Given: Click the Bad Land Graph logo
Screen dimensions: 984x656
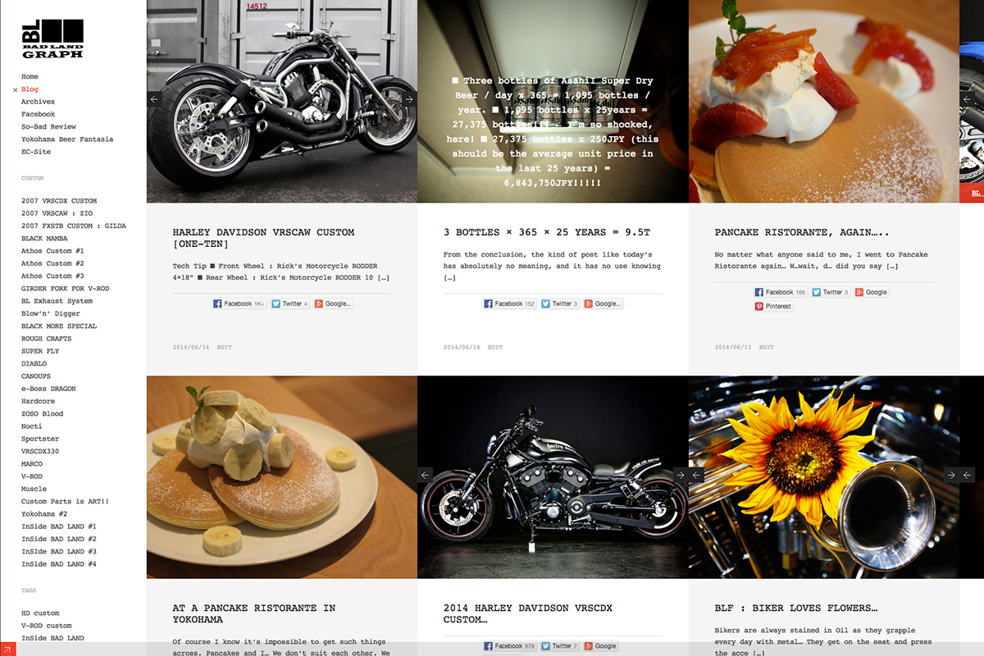Looking at the screenshot, I should pos(52,39).
